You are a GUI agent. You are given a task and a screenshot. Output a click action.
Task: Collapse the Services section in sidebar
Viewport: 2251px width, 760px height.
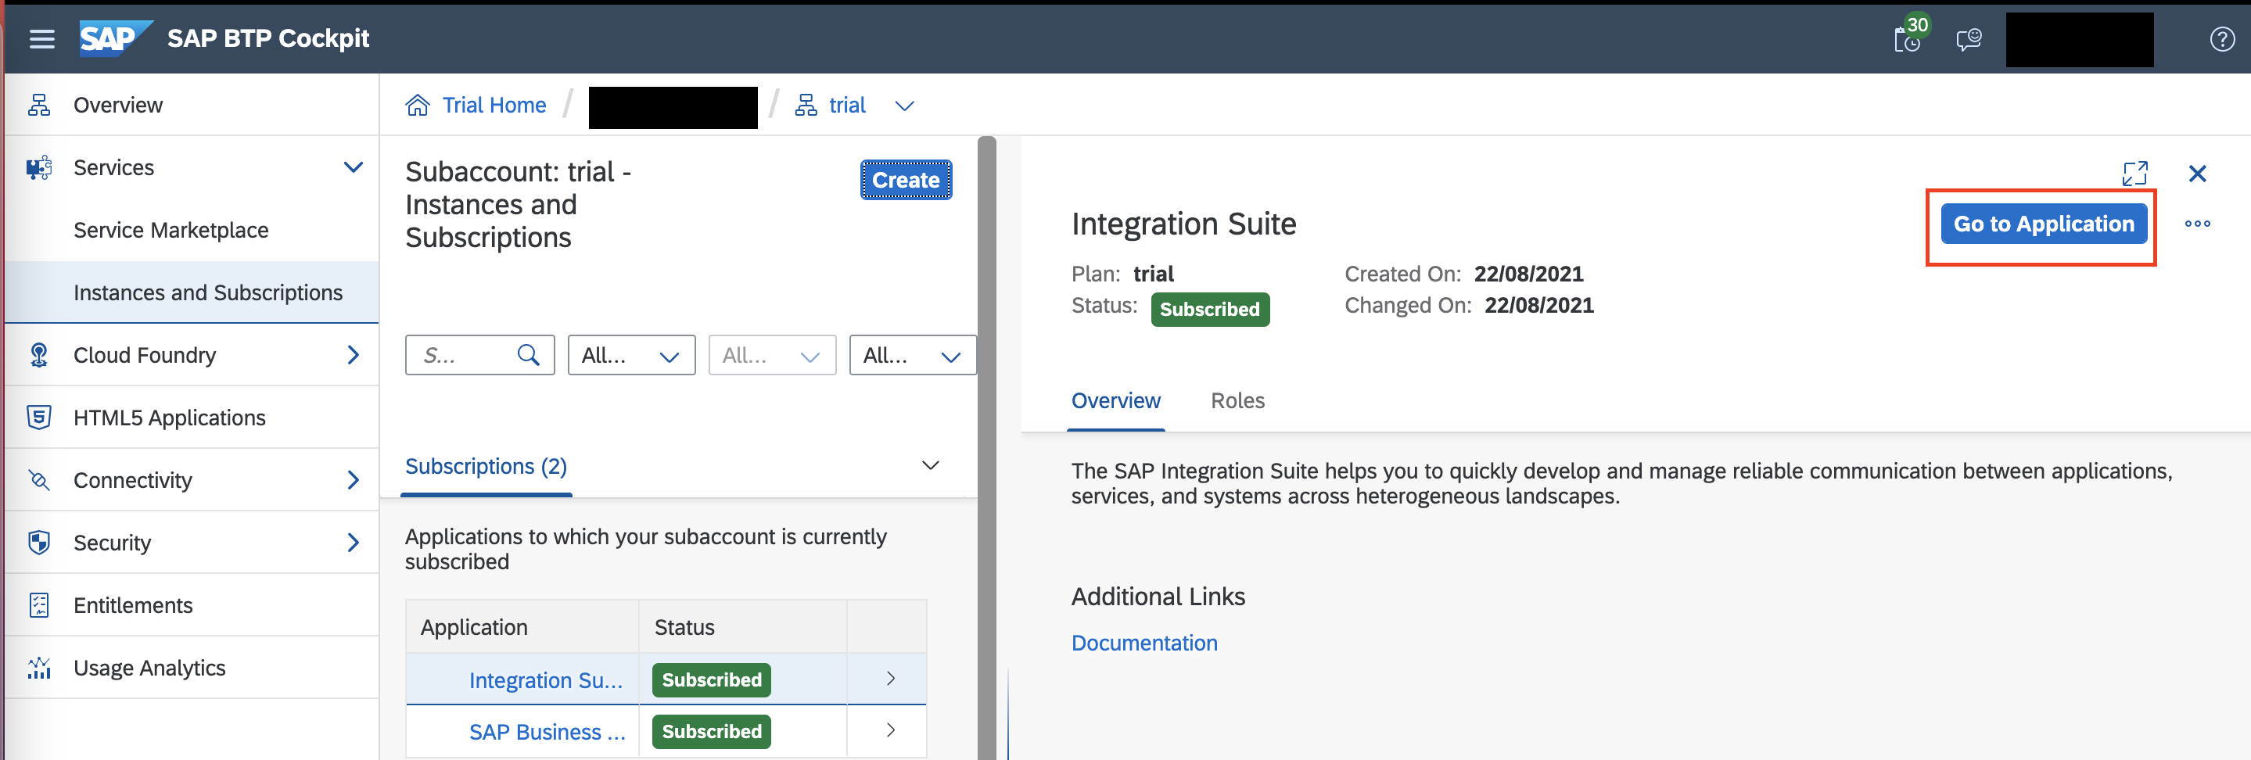click(x=353, y=167)
